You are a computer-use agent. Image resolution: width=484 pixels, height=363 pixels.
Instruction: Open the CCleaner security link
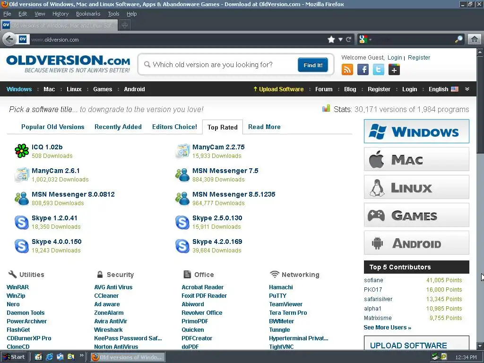[x=106, y=296]
